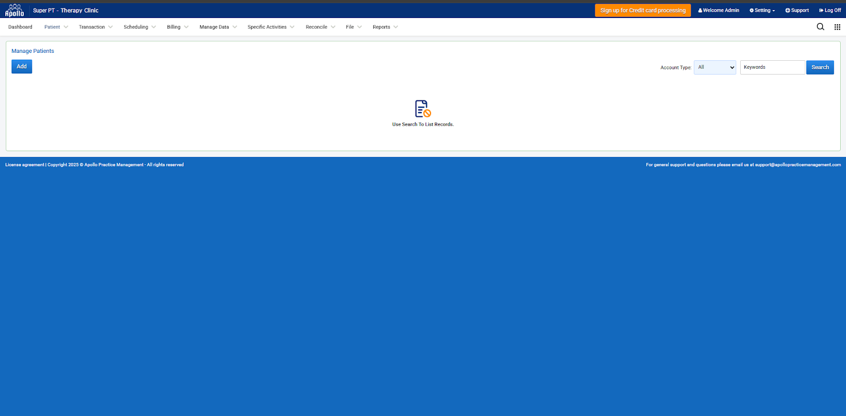Log Off from the application
The width and height of the screenshot is (846, 416).
pyautogui.click(x=830, y=11)
